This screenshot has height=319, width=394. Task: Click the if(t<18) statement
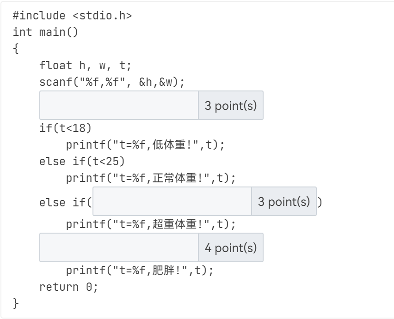(65, 128)
